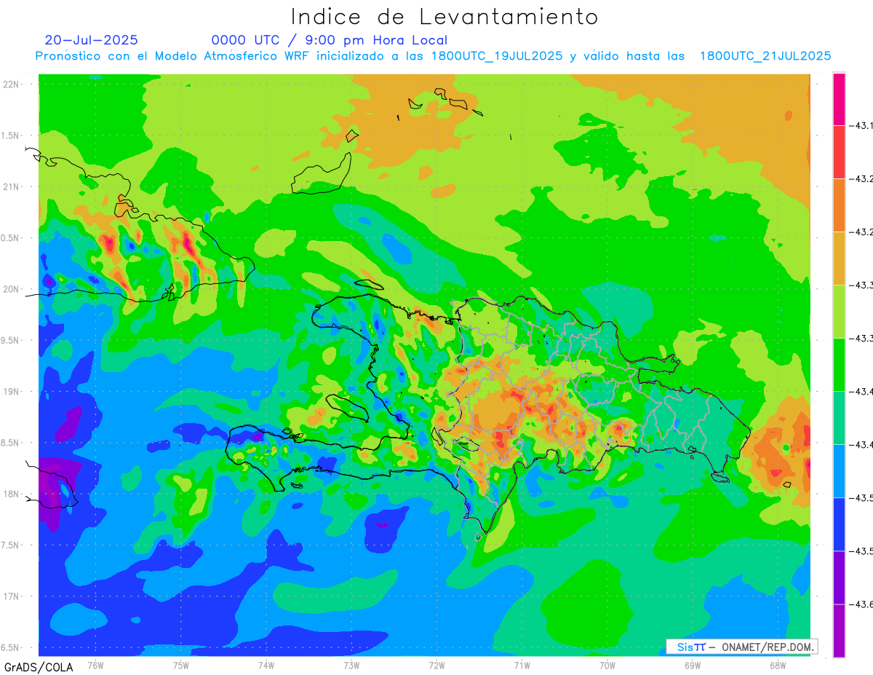Click the 73W longitude label

(351, 665)
